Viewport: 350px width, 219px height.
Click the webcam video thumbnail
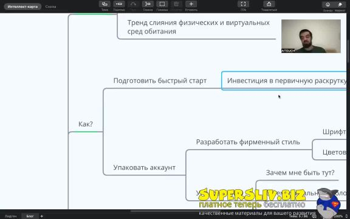tap(311, 36)
